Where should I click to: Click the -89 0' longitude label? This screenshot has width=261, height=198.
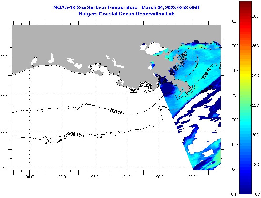coord(192,177)
